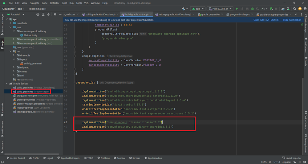The width and height of the screenshot is (308, 164).
Task: Open Gradle tool window on right
Action: pos(306,61)
